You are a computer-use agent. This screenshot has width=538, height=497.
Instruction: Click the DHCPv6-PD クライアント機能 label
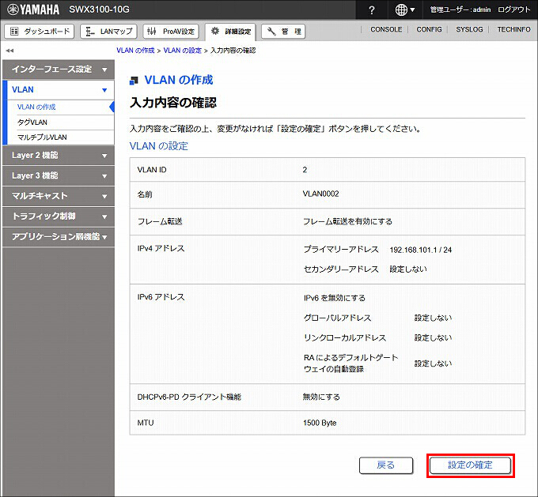[x=189, y=397]
